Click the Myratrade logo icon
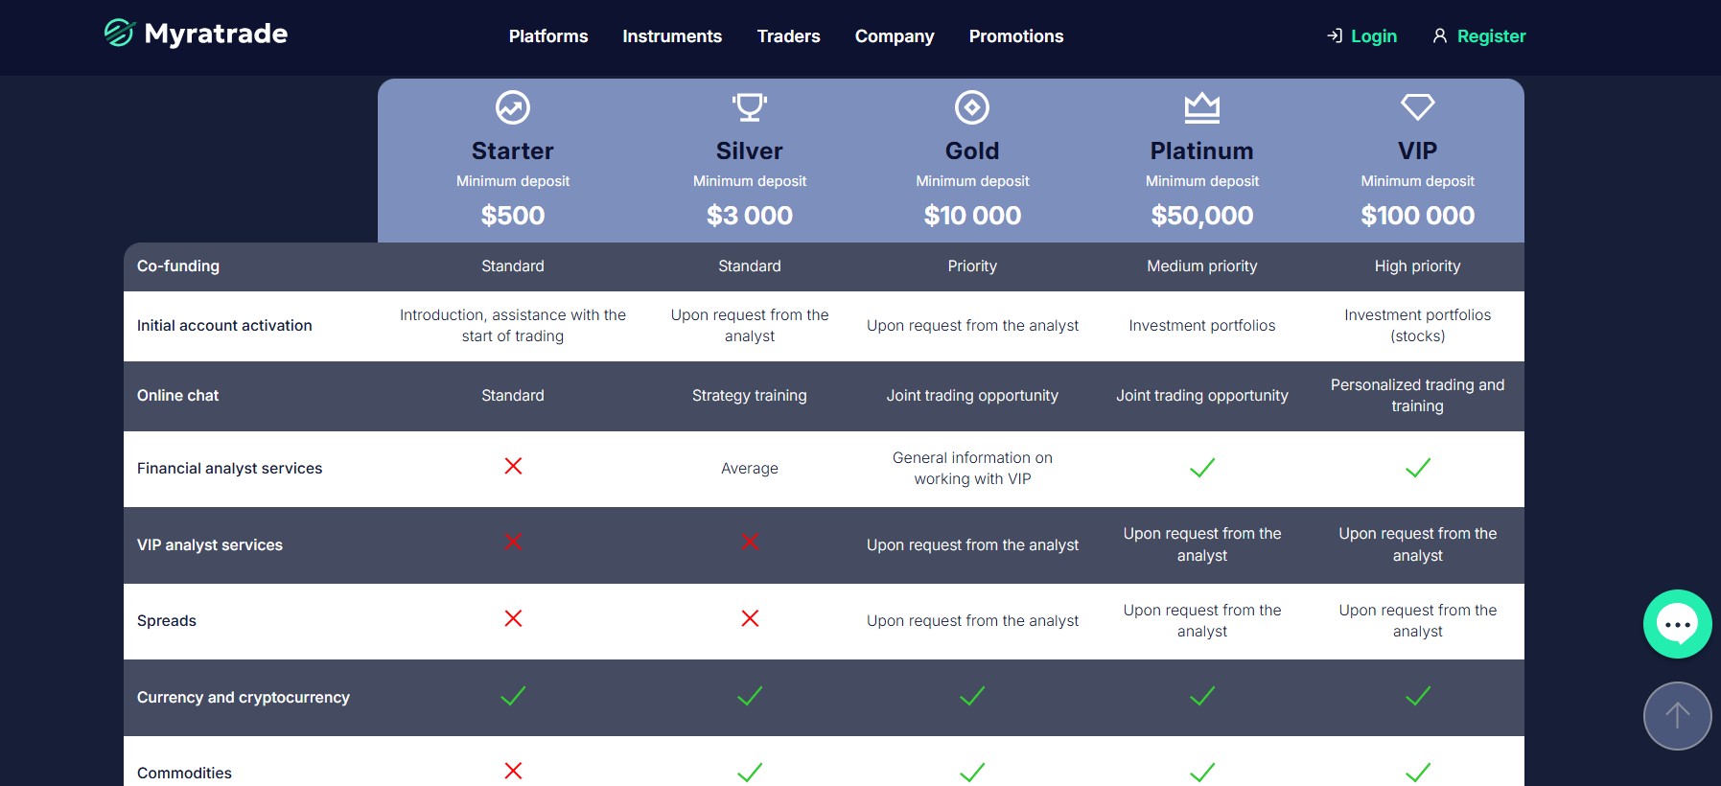1721x786 pixels. point(119,33)
